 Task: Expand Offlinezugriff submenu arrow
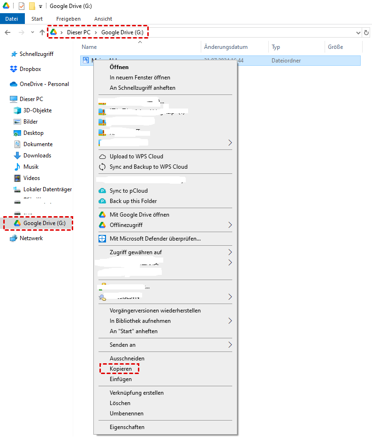click(x=230, y=225)
